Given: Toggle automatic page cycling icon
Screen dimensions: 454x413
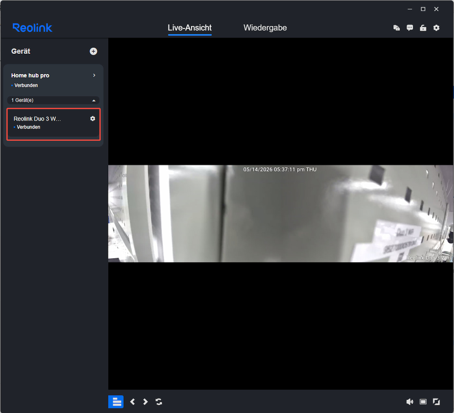Looking at the screenshot, I should click(159, 402).
